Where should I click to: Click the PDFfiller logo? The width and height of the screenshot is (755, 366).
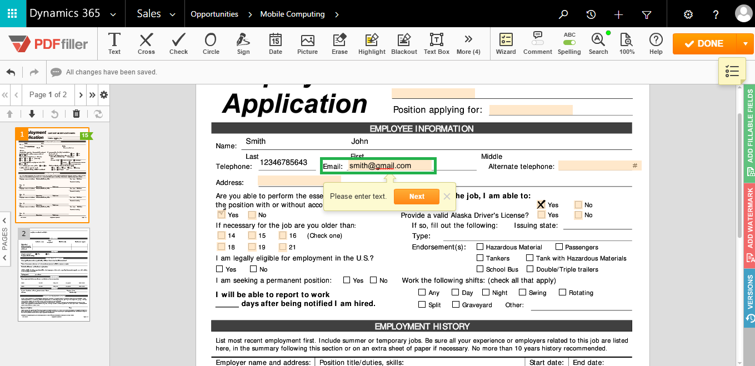coord(48,43)
